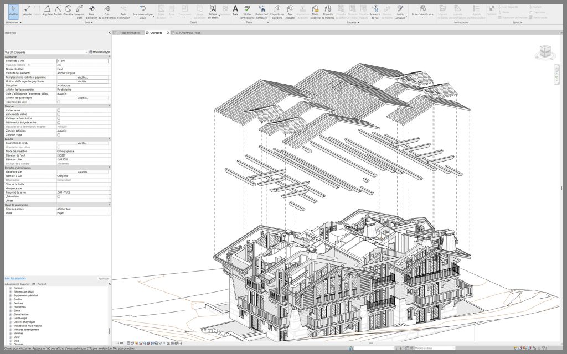The height and width of the screenshot is (354, 567).
Task: Open the Aide des propriétés link
Action: [16, 278]
